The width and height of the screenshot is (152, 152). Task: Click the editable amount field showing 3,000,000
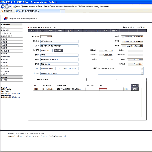pyautogui.click(x=105, y=60)
